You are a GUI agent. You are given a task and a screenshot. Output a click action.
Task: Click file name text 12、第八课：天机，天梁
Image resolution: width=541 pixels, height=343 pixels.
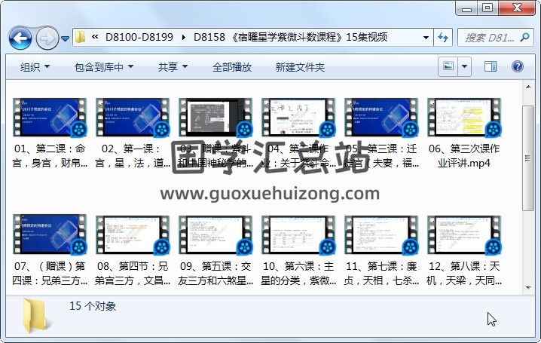point(463,274)
